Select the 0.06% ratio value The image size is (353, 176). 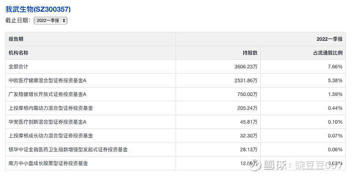[x=335, y=150]
